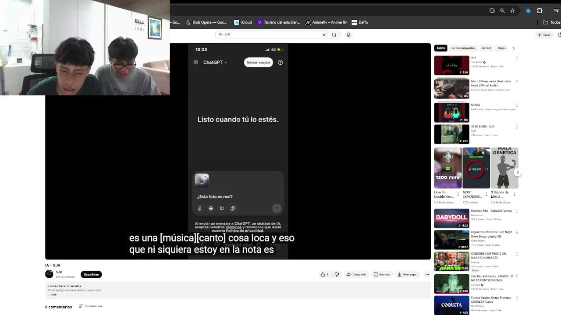Open Tablero del estudiante bookmark
The image size is (561, 315).
tap(279, 22)
